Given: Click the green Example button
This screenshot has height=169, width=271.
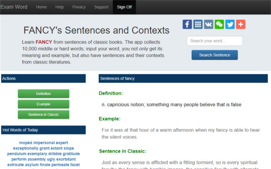Looking at the screenshot, I should (x=43, y=104).
